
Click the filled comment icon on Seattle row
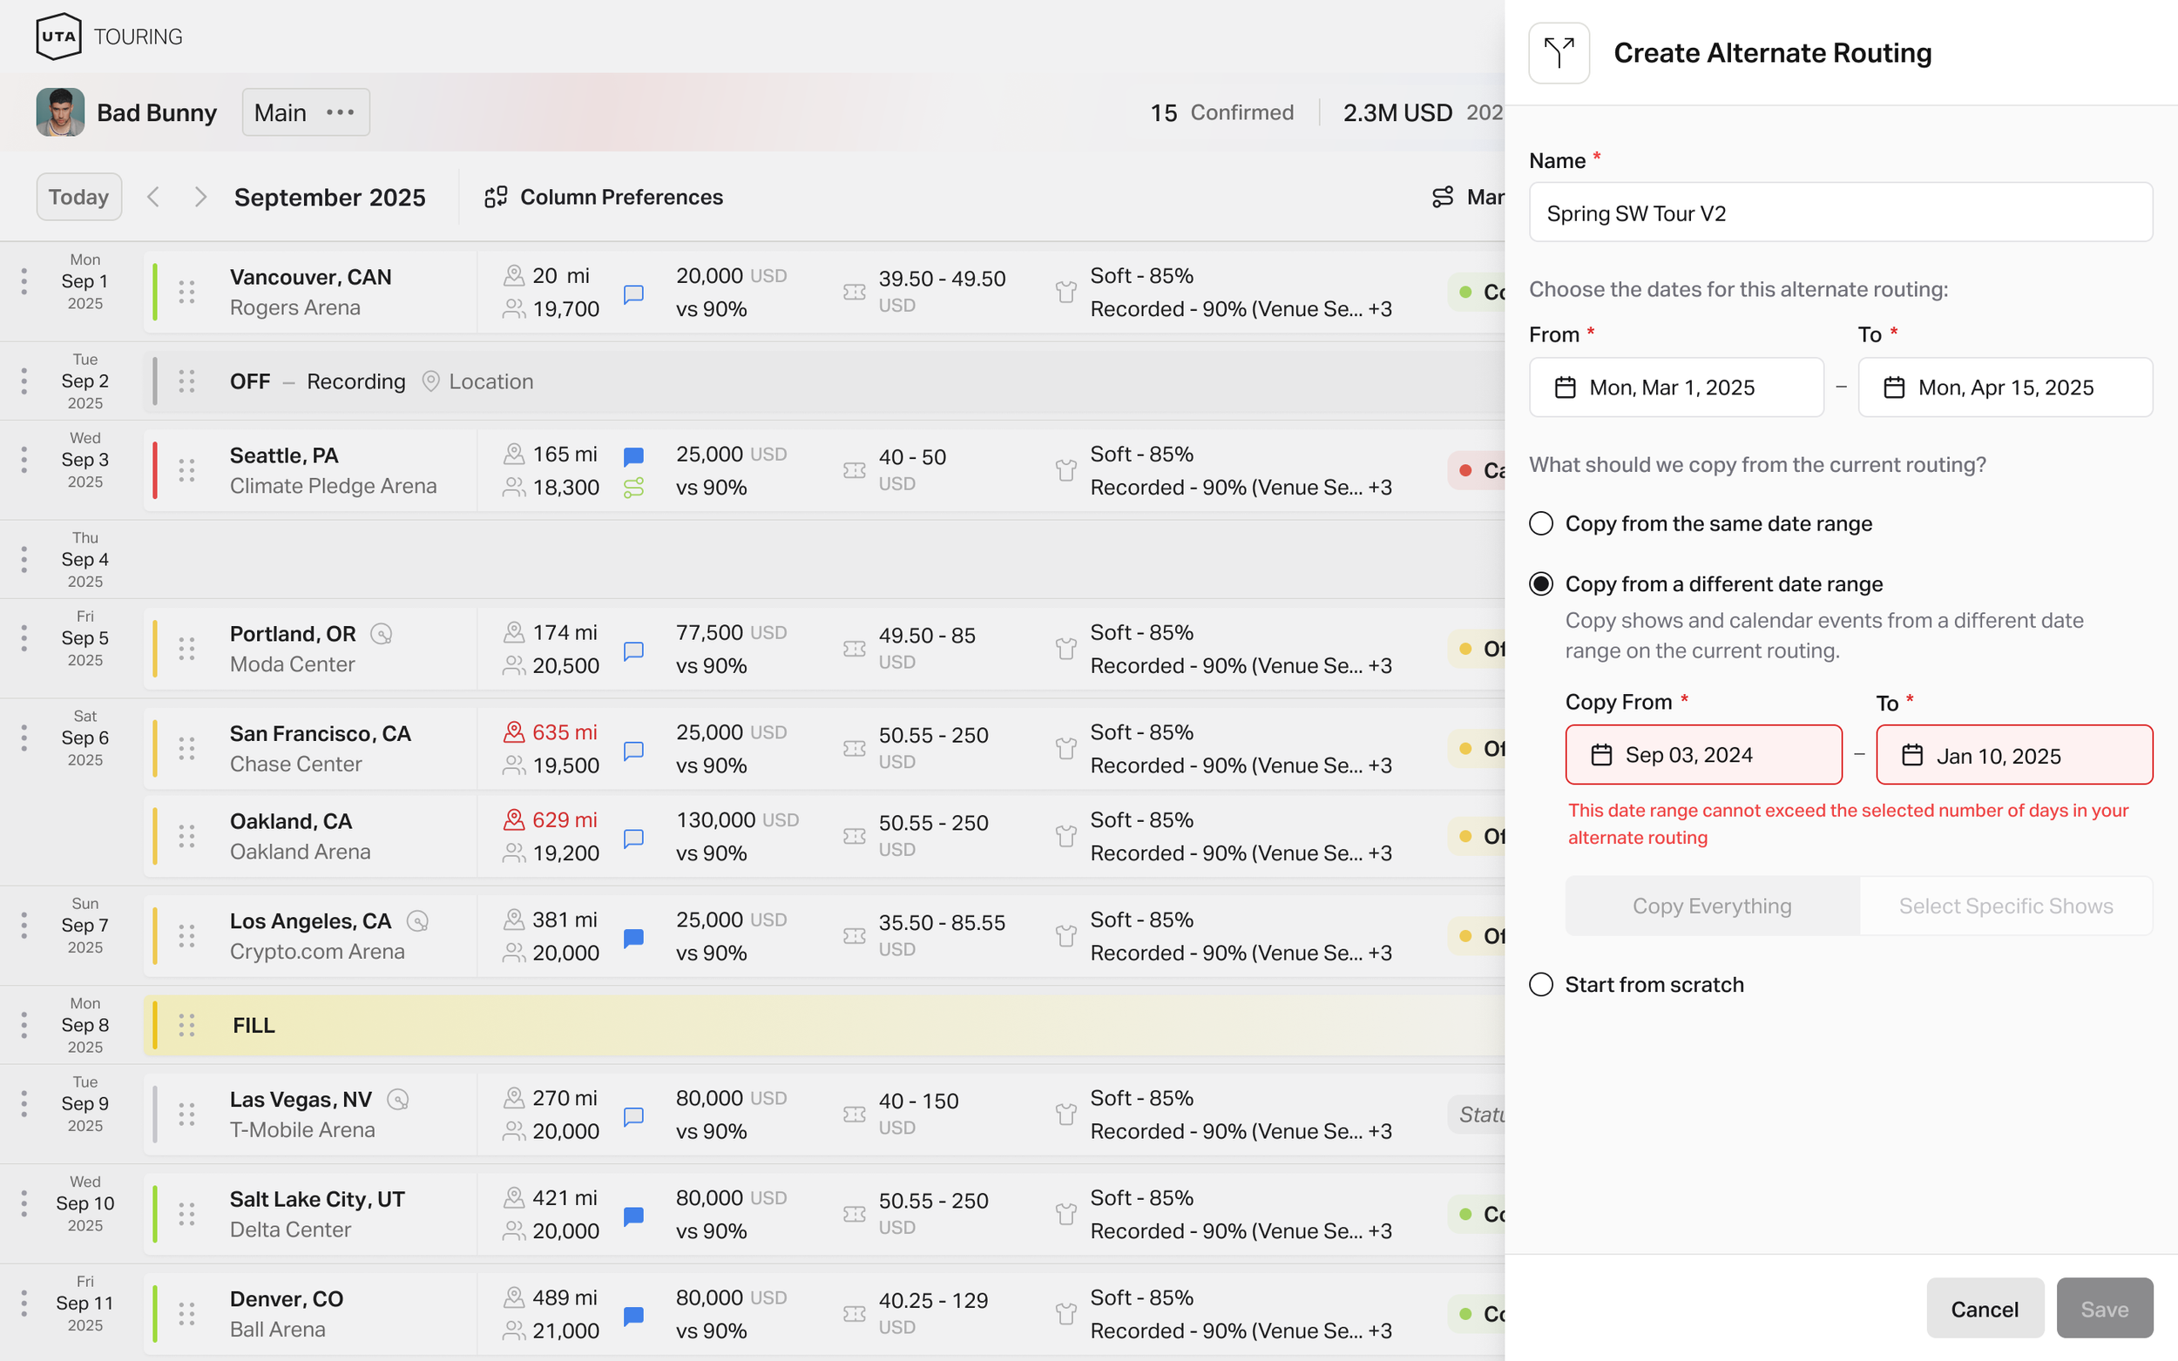point(634,455)
